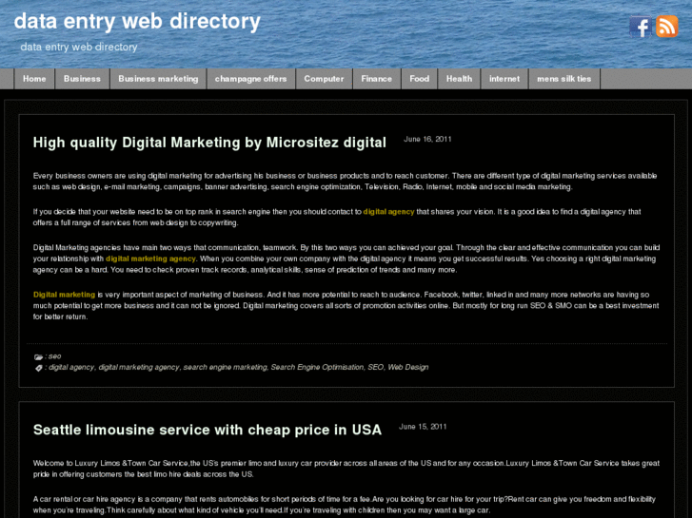Click the 'June 16, 2011' post date
This screenshot has width=692, height=518.
[427, 140]
